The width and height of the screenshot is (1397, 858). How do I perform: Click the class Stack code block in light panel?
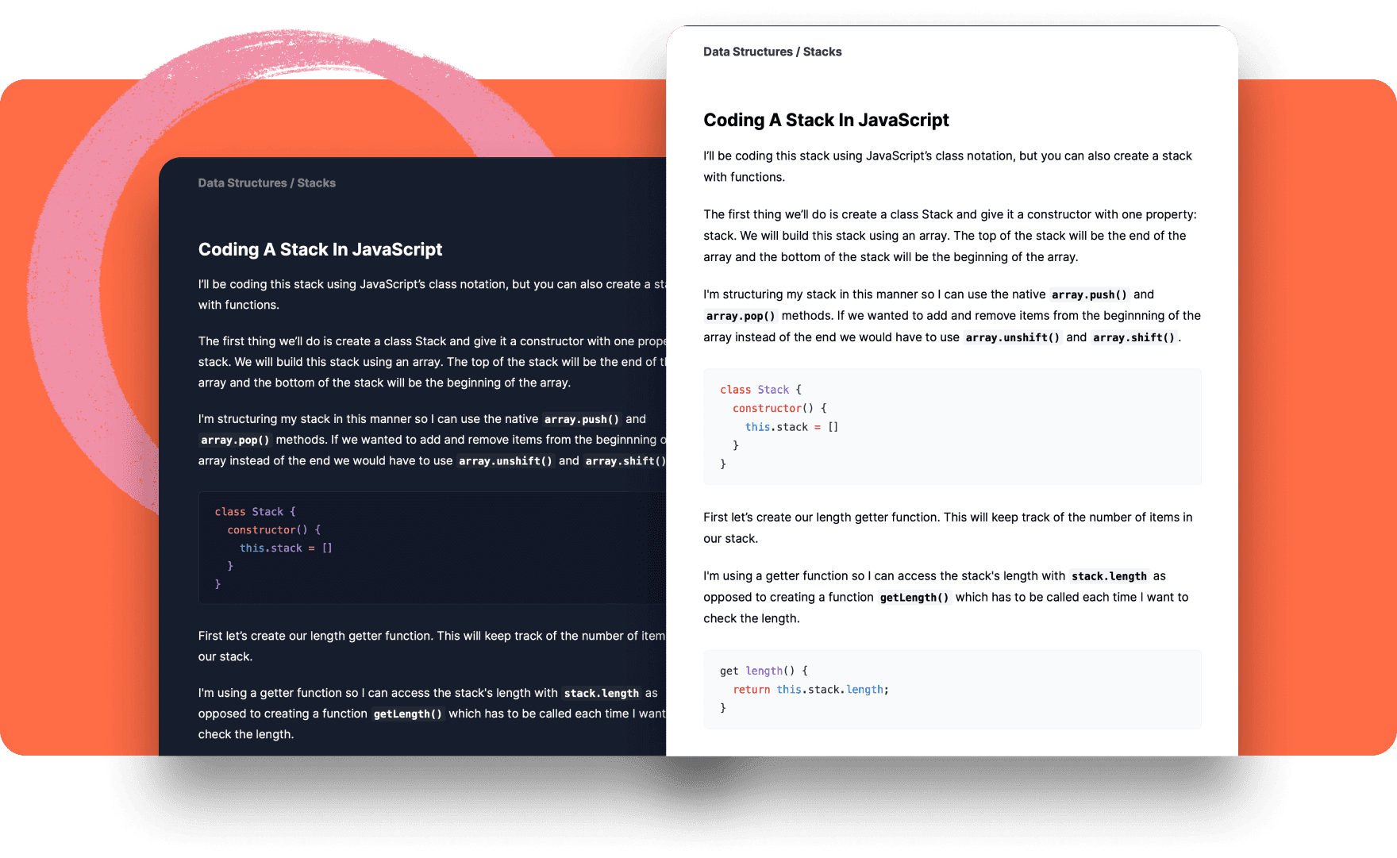point(952,426)
